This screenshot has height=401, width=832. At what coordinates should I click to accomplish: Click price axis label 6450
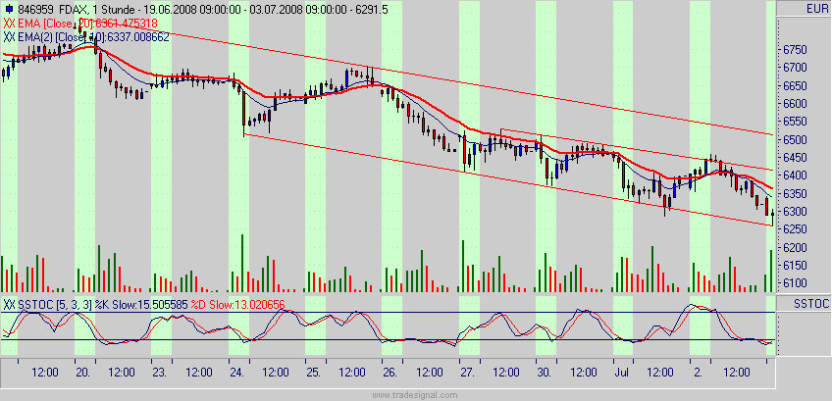click(x=795, y=158)
